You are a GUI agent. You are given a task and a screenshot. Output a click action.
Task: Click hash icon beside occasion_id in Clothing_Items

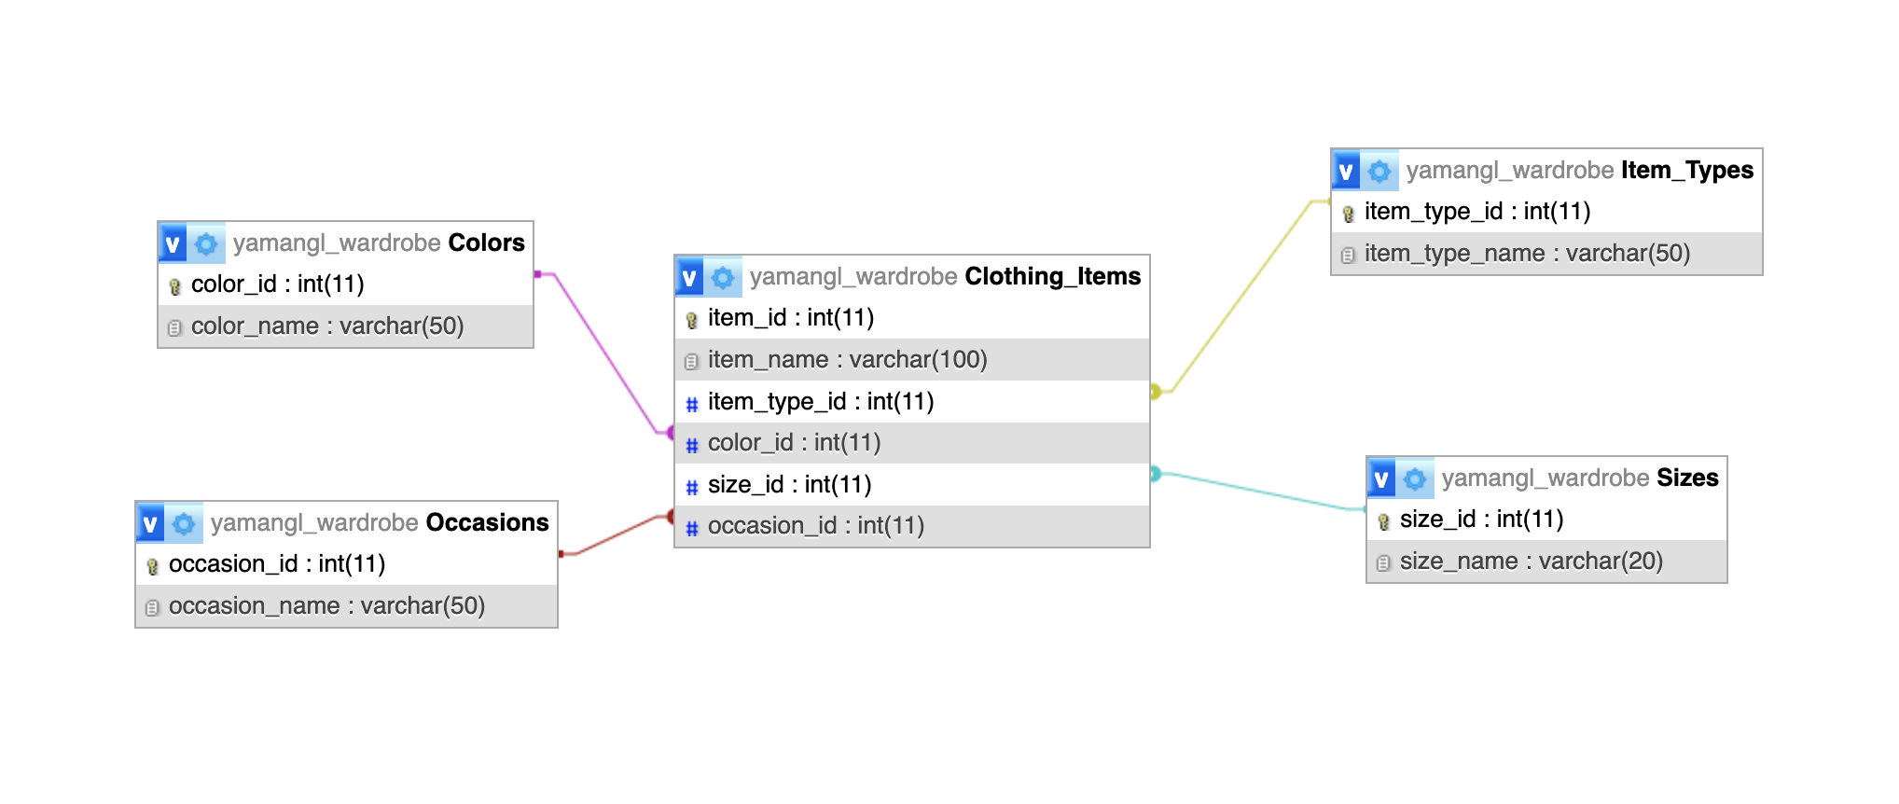[692, 528]
